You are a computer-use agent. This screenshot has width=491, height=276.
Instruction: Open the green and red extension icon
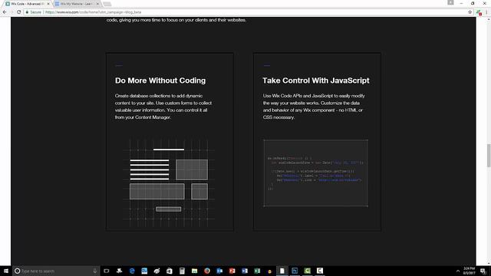coord(479,12)
